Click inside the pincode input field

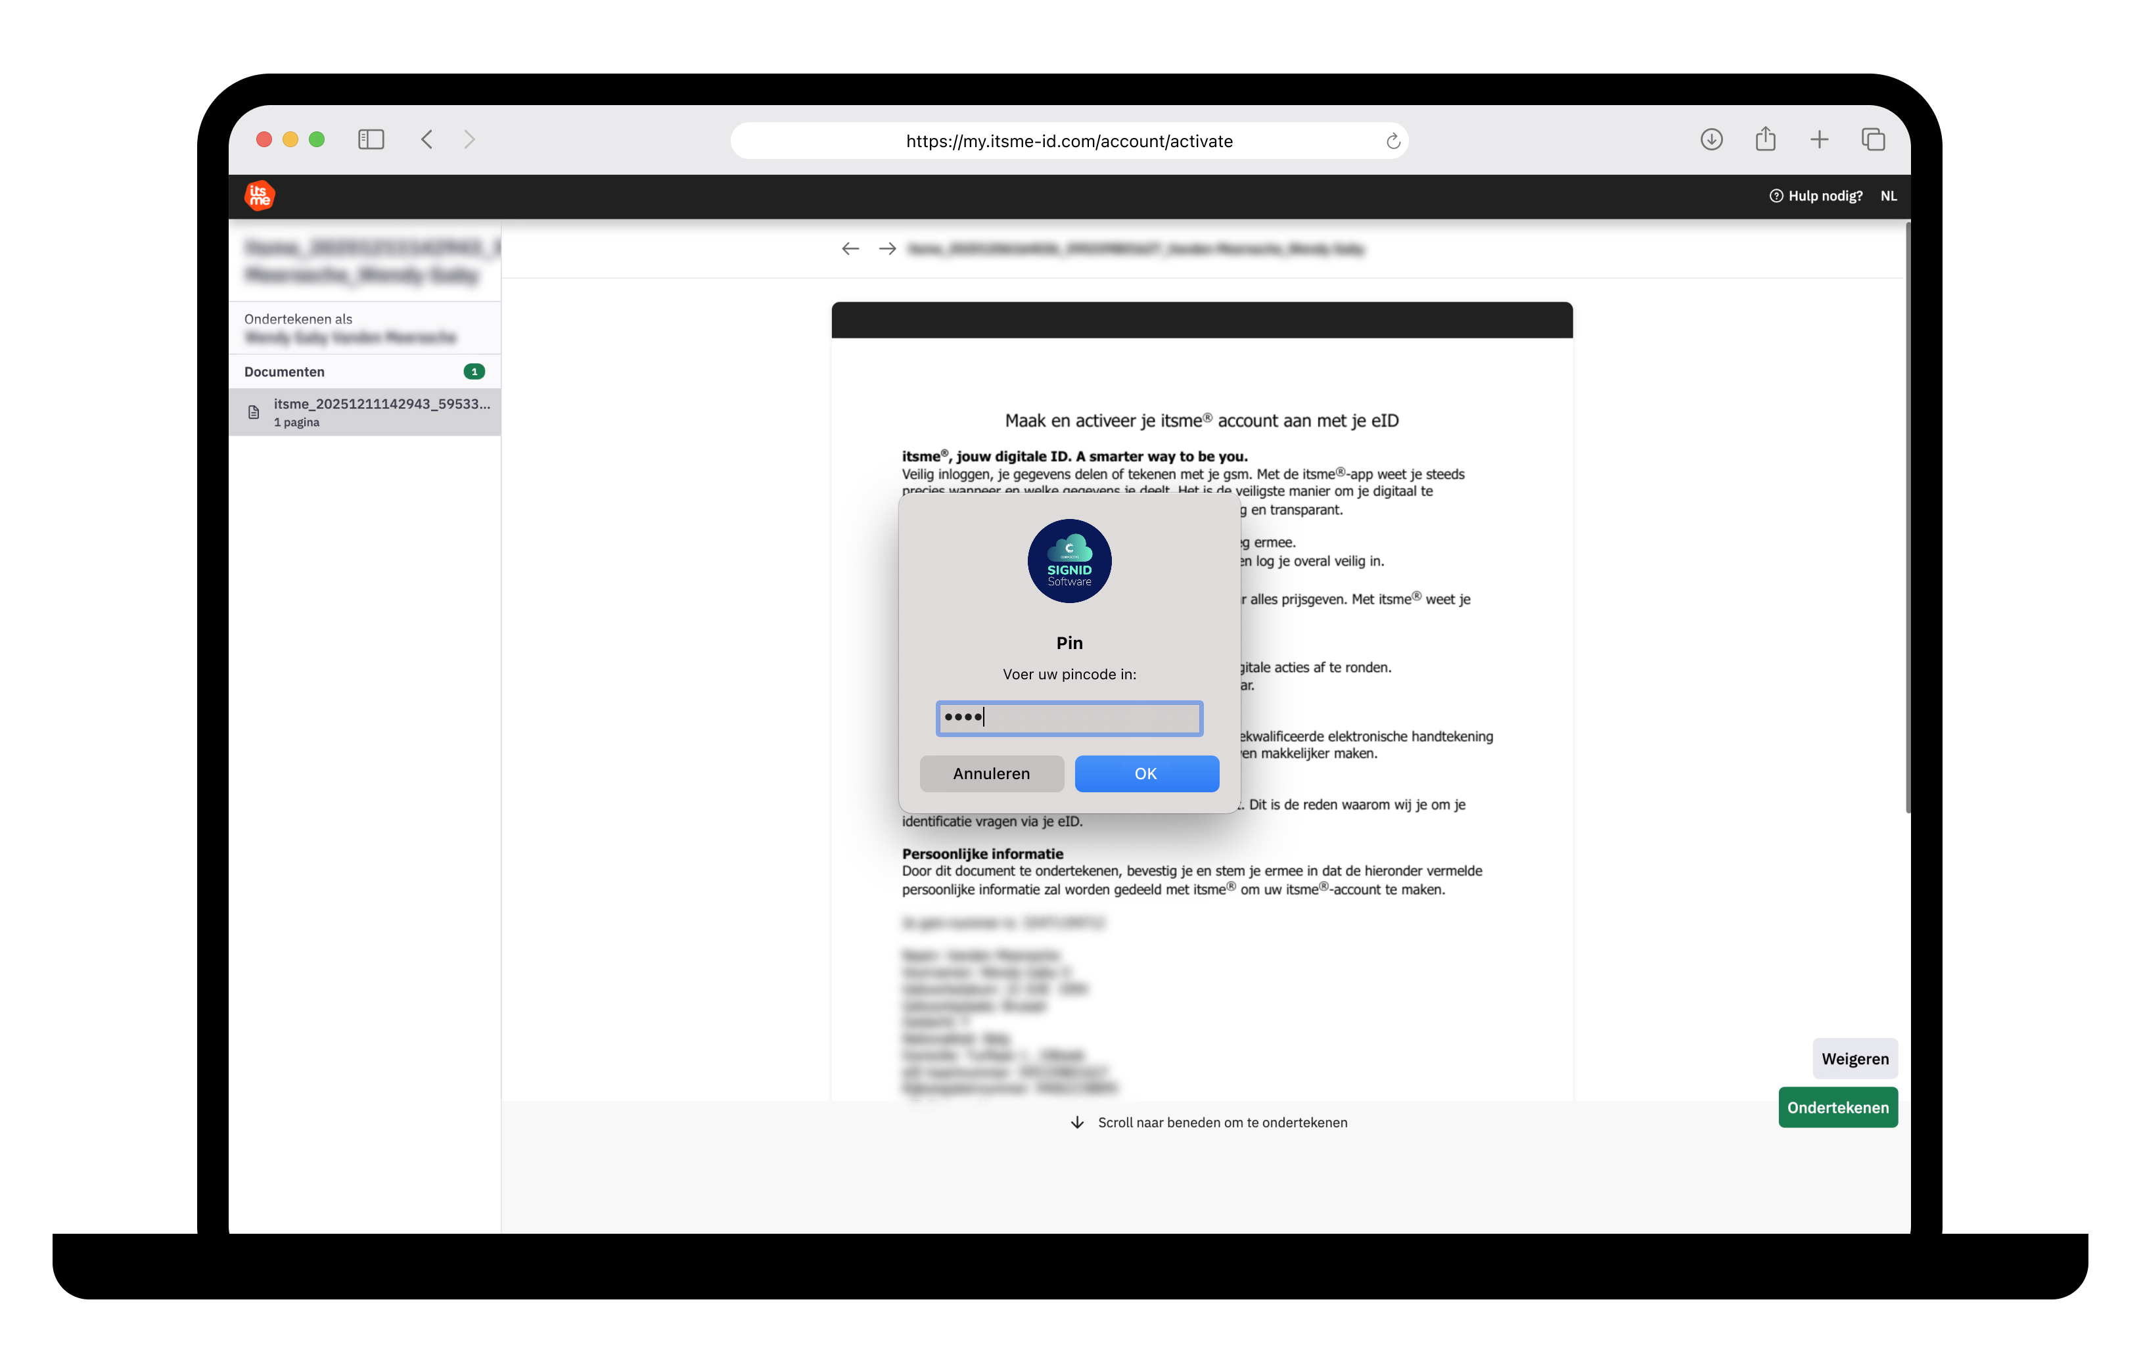tap(1069, 718)
